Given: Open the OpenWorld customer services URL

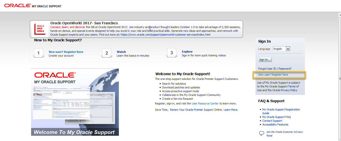Looking at the screenshot, I should tap(165, 35).
